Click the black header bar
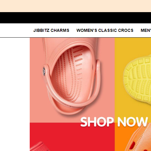This screenshot has height=151, width=151. (x=75, y=18)
